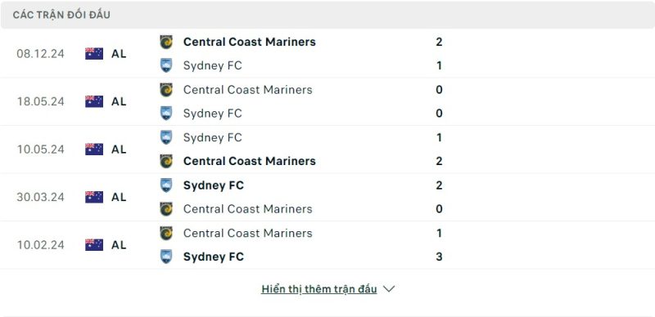Open bold Central Coast Mariners team in 08.12.24 match
655x317 pixels.
pos(250,42)
